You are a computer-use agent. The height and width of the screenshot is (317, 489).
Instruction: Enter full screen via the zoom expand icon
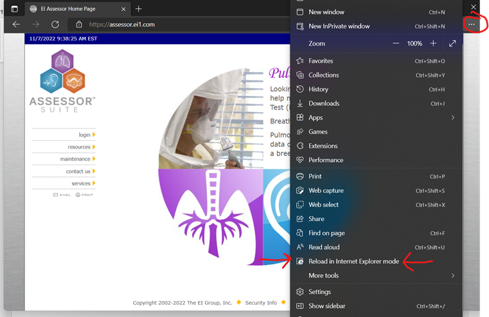tap(452, 43)
